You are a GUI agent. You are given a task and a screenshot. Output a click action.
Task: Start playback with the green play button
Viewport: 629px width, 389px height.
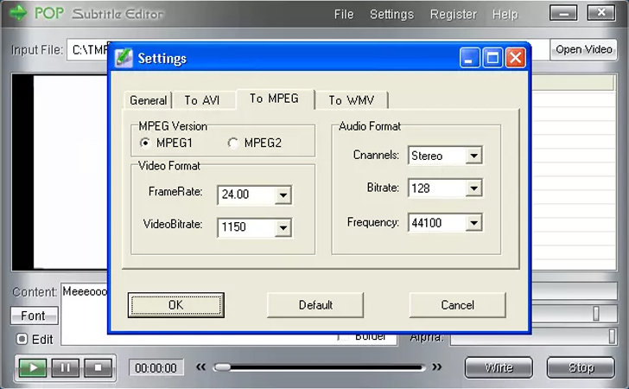coord(33,367)
